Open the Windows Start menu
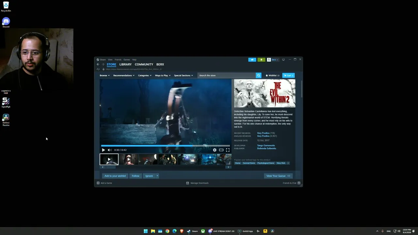 [x=146, y=231]
